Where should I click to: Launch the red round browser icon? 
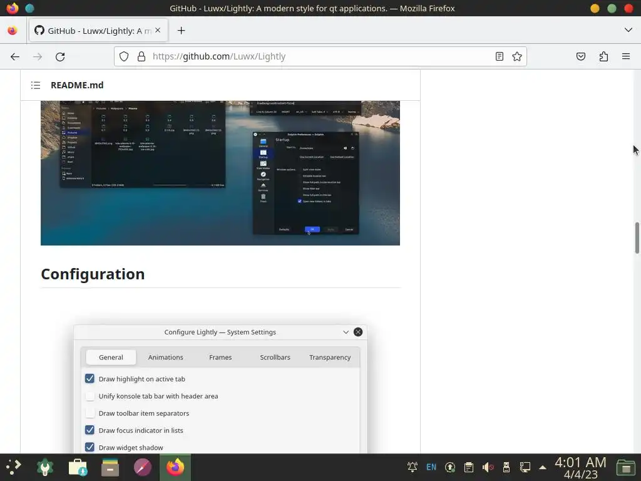[143, 467]
